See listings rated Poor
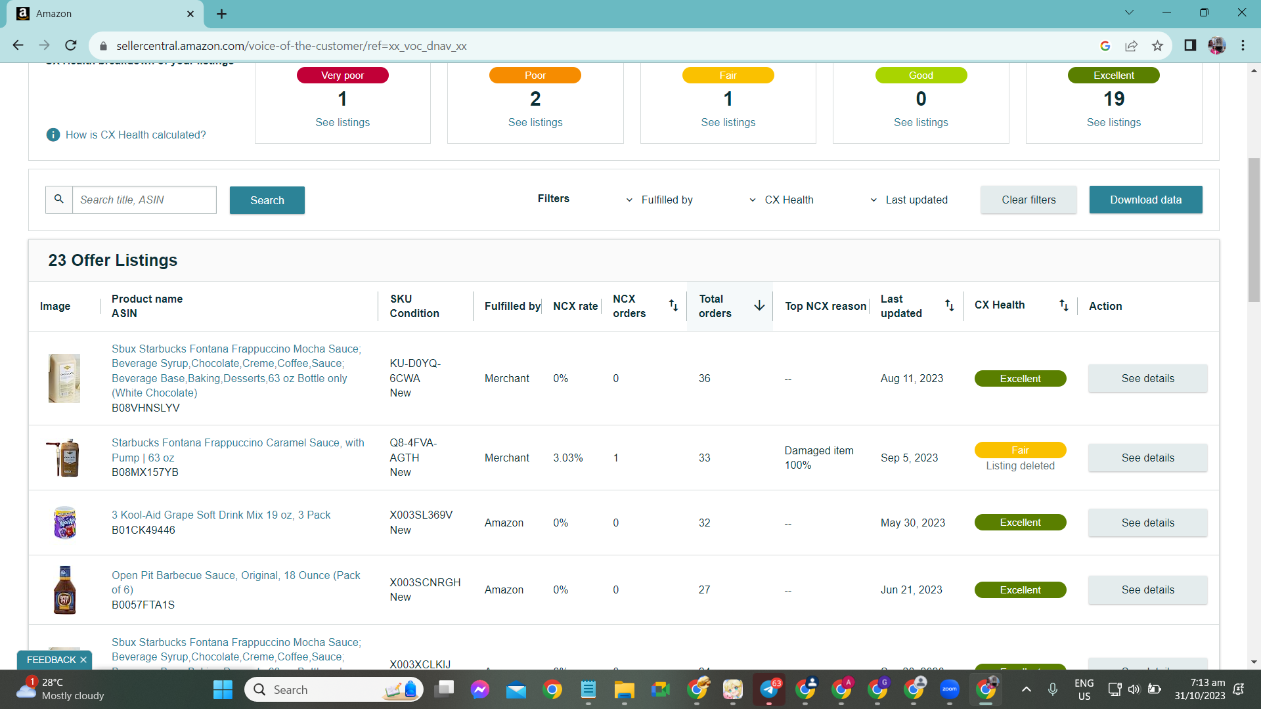 535,122
